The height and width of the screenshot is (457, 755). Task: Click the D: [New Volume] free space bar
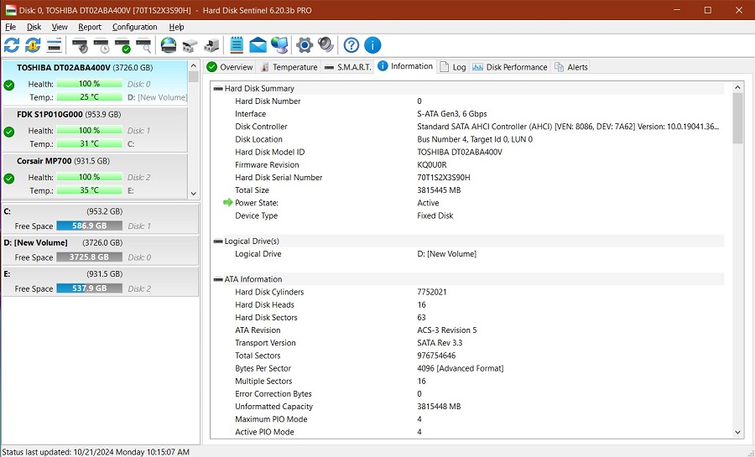89,257
